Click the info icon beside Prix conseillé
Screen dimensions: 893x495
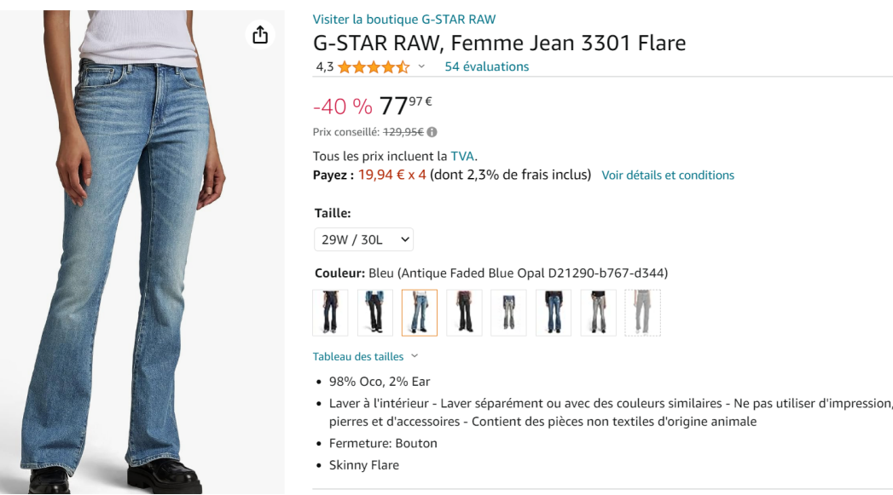point(432,132)
